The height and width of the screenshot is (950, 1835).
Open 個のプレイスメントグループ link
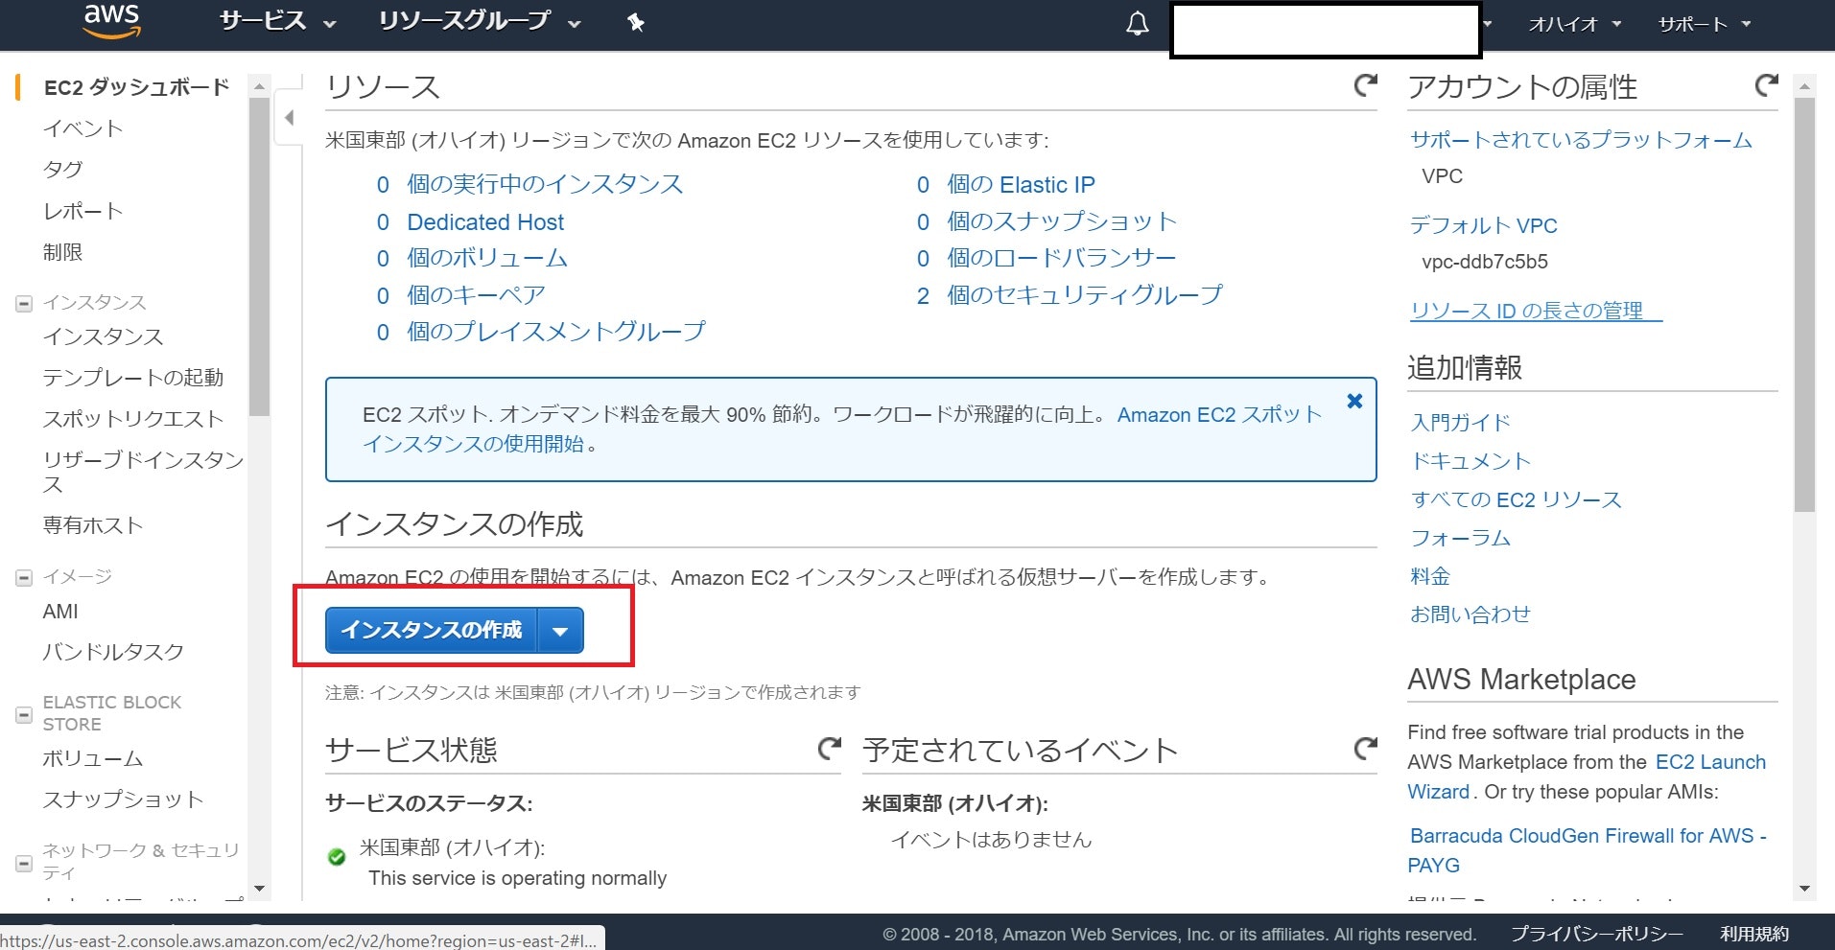pos(556,332)
